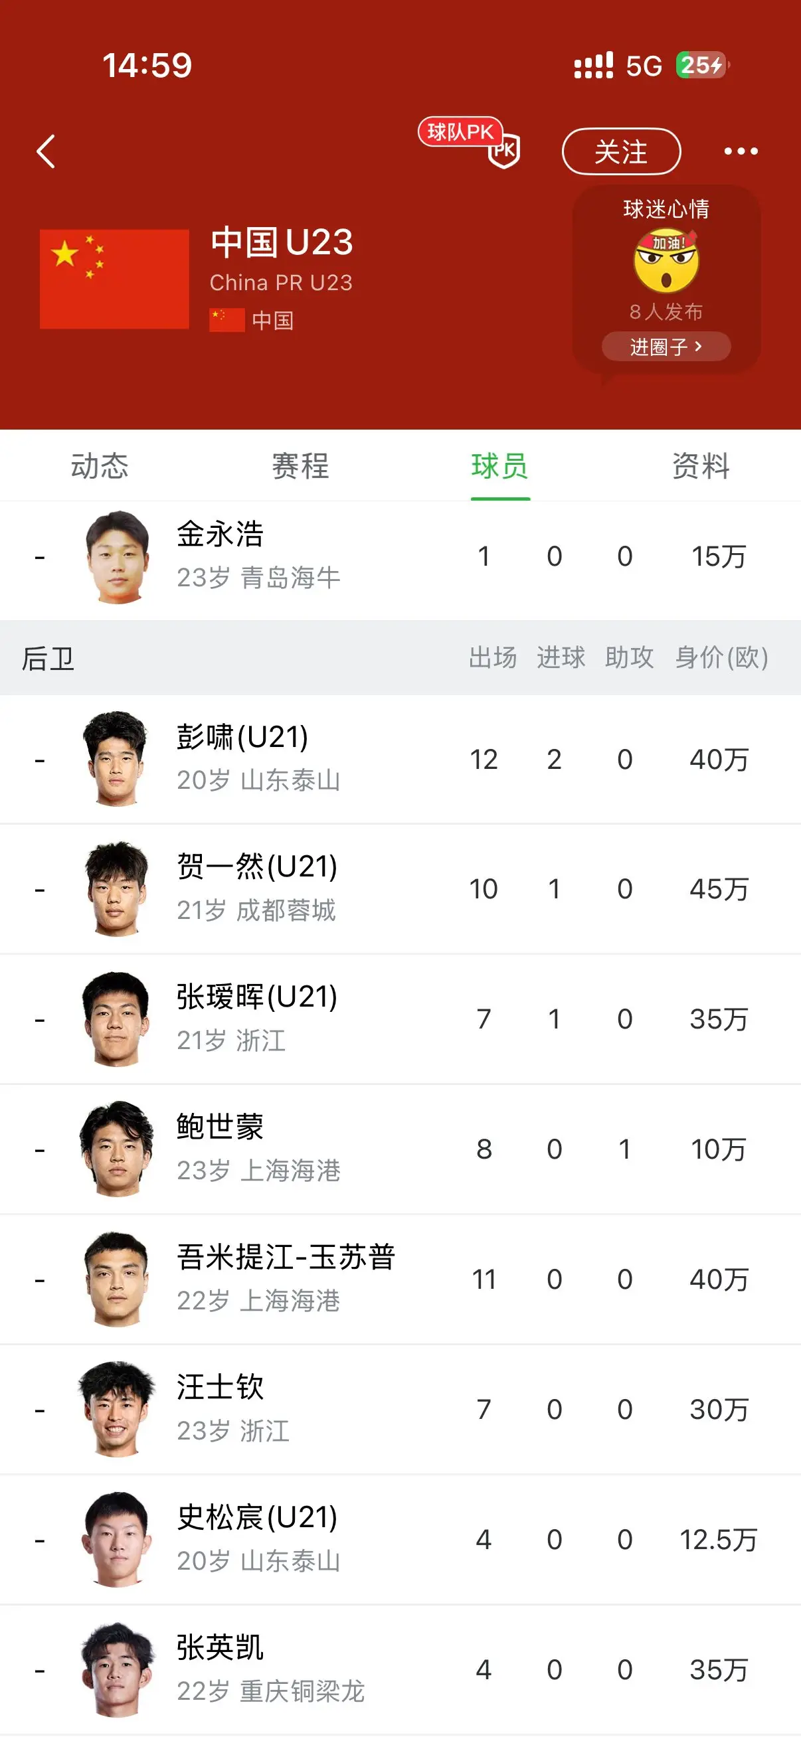Switch to the 动态 tab
801x1741 pixels.
tap(100, 465)
